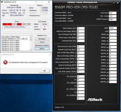
Task: Click the Почта button
Action: (x=42, y=42)
